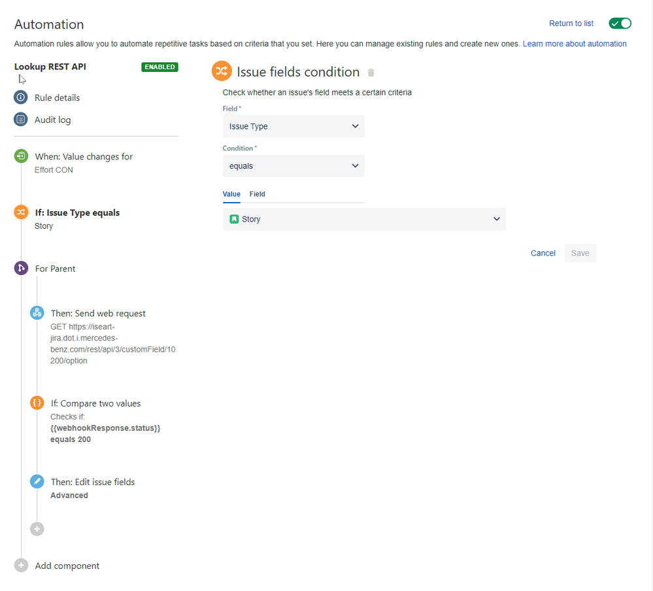Click the ENABLED status badge
Viewport: 653px width, 591px height.
(160, 67)
